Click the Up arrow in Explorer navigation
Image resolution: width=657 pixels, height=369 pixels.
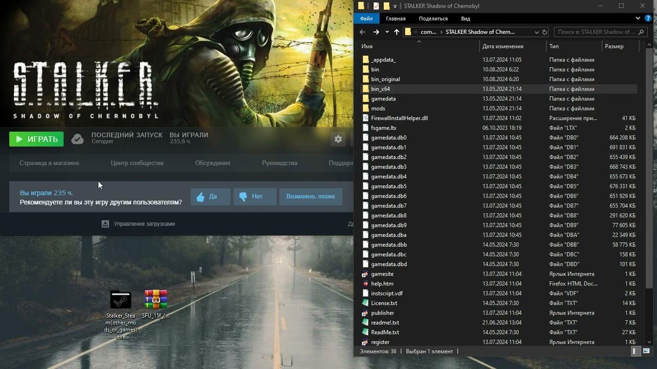[x=396, y=32]
